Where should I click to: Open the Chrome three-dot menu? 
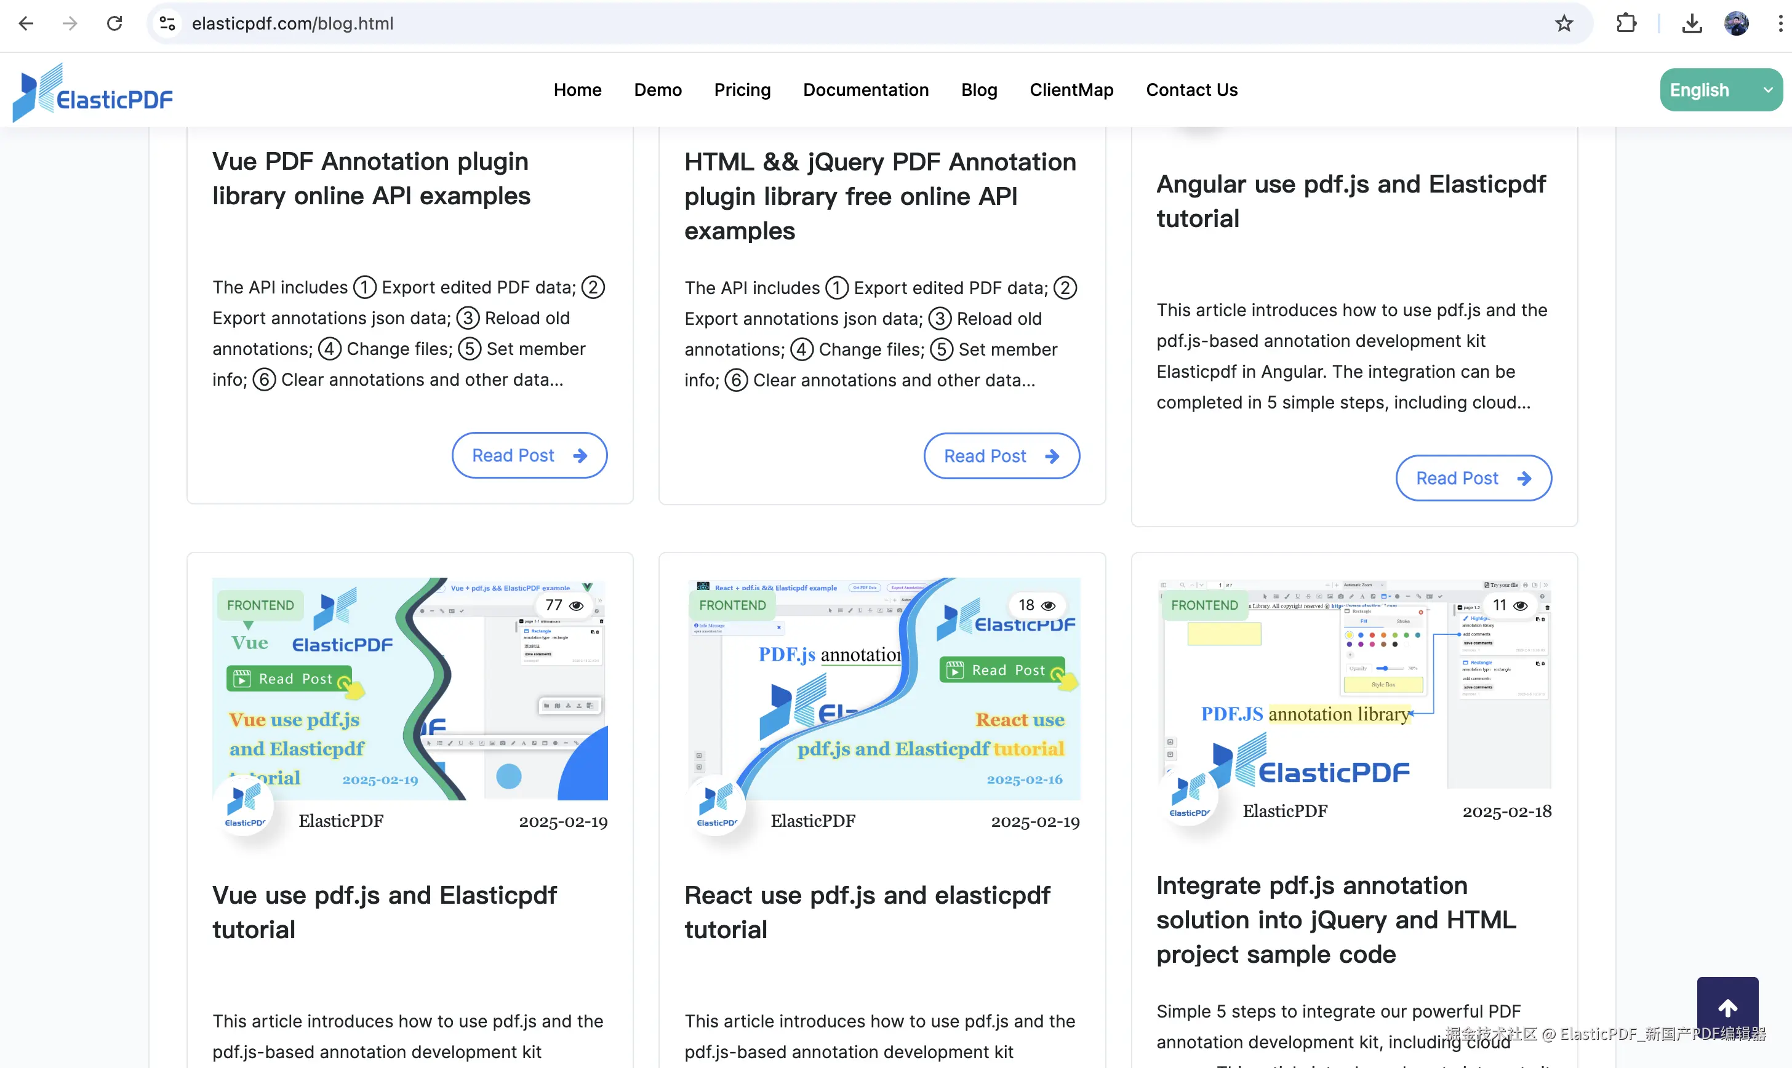[1779, 23]
